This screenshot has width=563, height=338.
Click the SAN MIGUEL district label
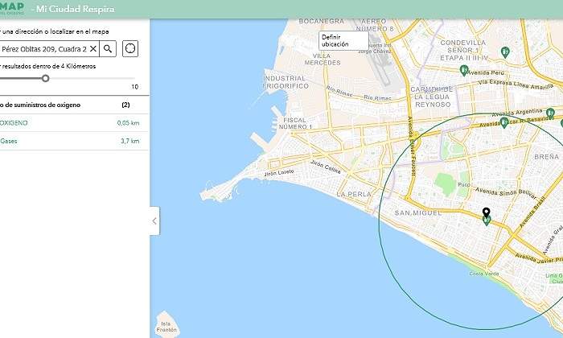click(x=417, y=213)
